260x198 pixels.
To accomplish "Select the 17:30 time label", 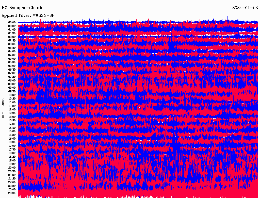I will 12,150.
